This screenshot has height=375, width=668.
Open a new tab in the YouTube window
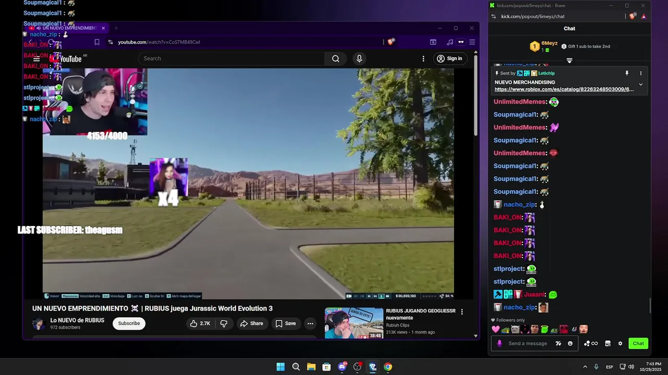click(116, 28)
